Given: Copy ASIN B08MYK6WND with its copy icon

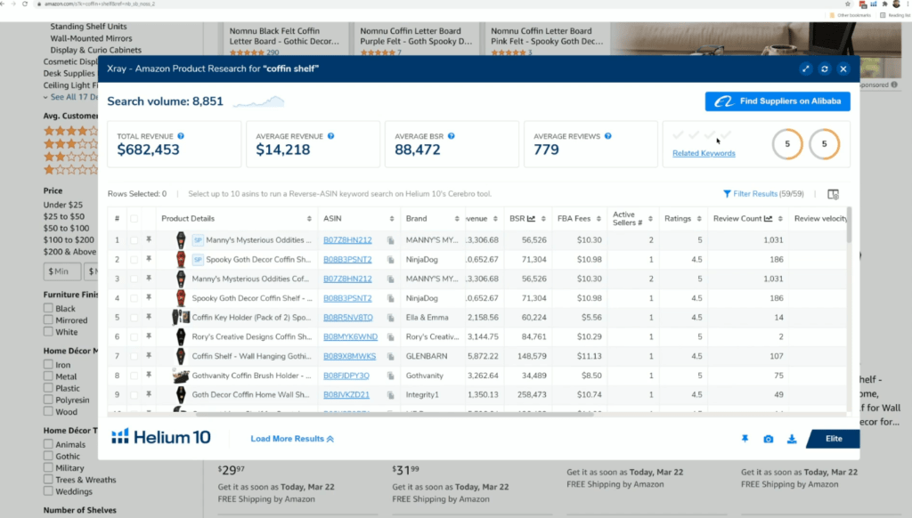Looking at the screenshot, I should [391, 337].
